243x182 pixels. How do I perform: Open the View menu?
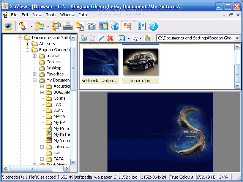[x=37, y=15]
